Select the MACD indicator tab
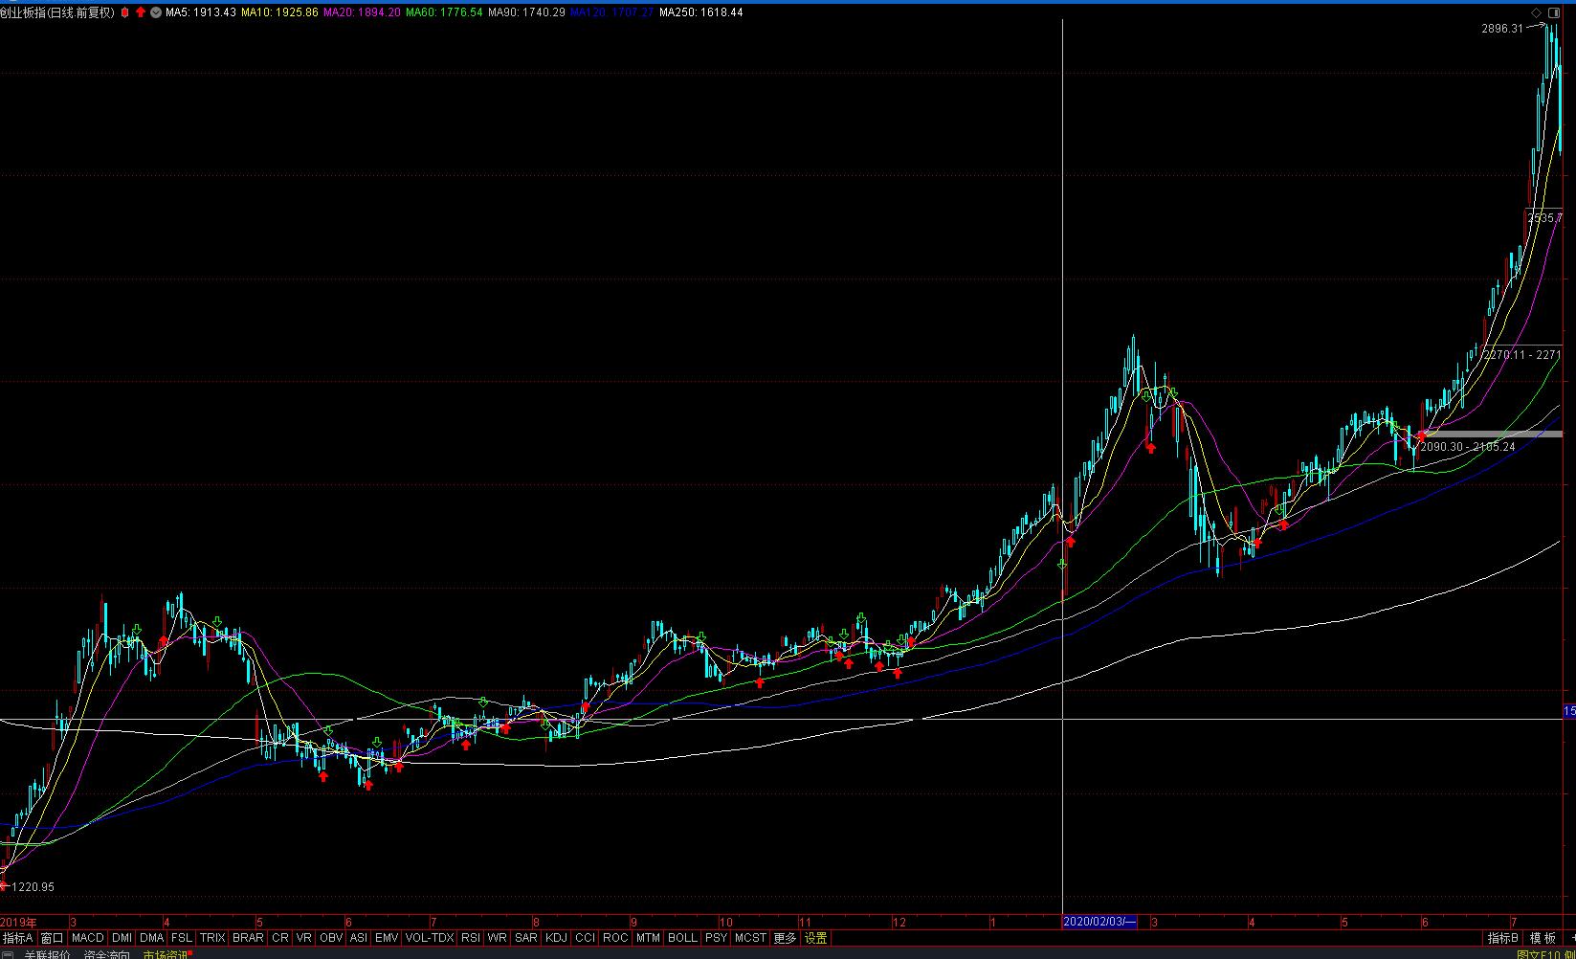Image resolution: width=1576 pixels, height=959 pixels. click(x=87, y=938)
